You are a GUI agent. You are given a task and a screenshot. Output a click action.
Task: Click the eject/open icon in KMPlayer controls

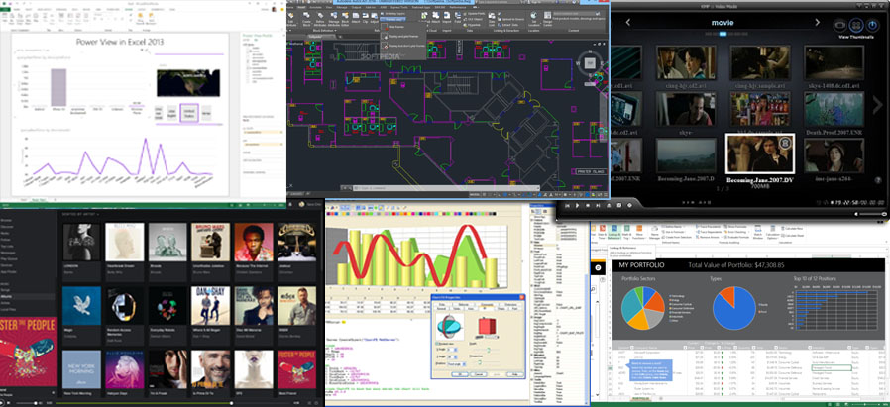[609, 205]
